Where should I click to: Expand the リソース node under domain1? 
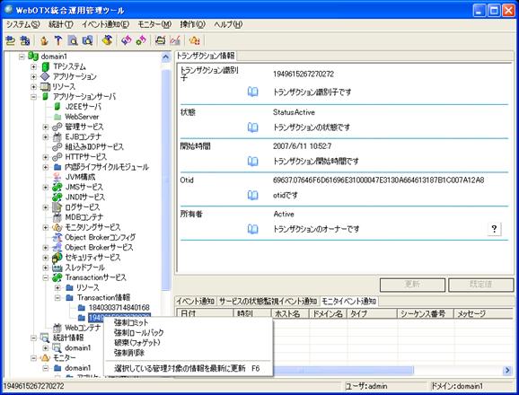tap(33, 87)
